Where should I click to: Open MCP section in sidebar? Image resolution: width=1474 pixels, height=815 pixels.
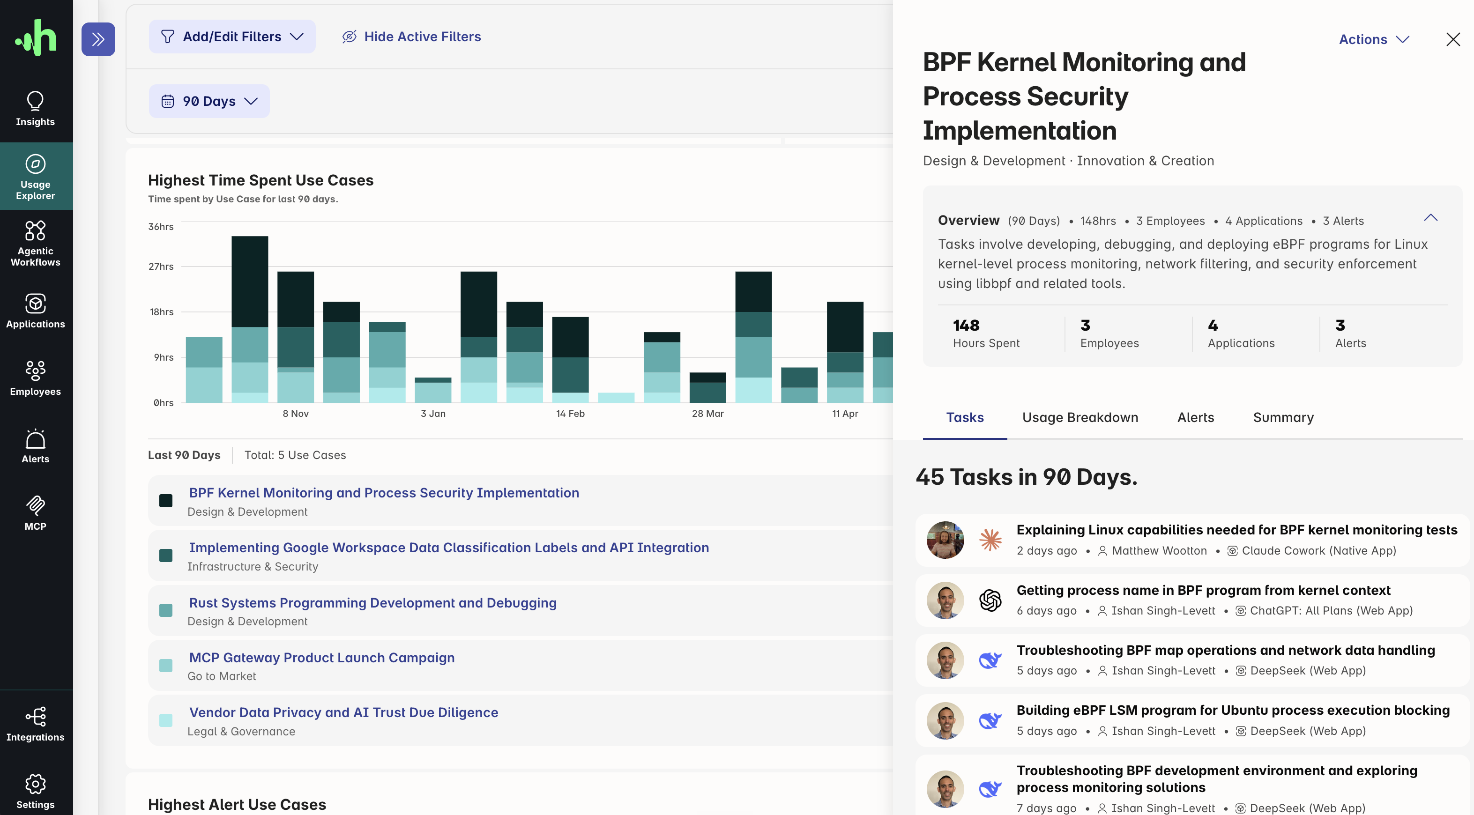pos(36,513)
